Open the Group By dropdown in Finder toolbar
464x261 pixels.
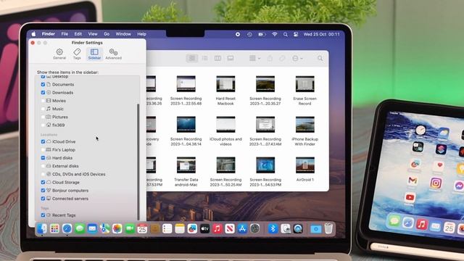(254, 58)
